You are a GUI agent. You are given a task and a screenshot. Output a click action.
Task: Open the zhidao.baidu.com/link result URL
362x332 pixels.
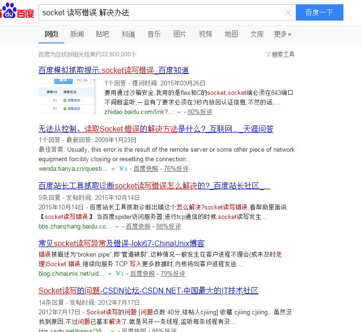tap(139, 112)
